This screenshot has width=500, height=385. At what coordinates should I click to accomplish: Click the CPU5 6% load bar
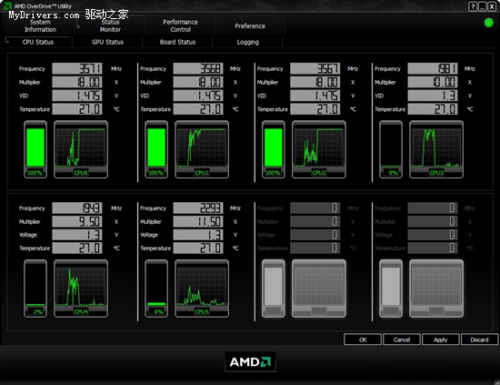pyautogui.click(x=156, y=289)
